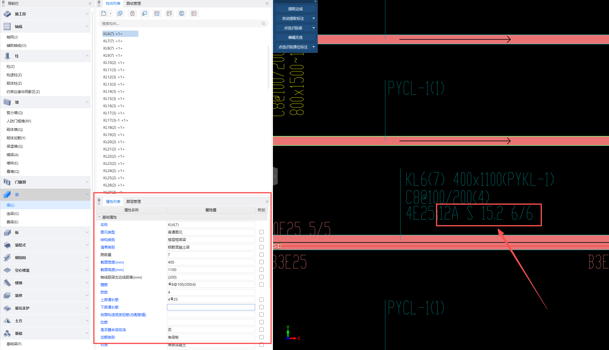Image resolution: width=609 pixels, height=350 pixels.
Task: Click the layer copy stacked icon
Action: pos(145,14)
